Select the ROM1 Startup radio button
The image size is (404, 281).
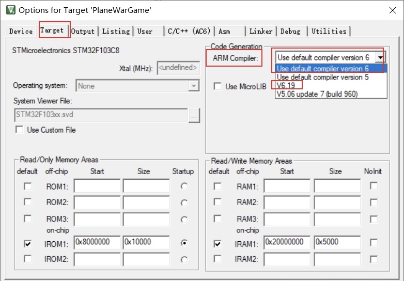point(184,186)
